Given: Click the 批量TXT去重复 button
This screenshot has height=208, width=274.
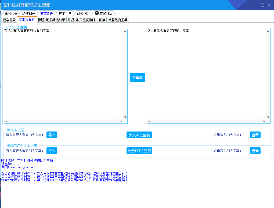Looking at the screenshot, I should click(139, 151).
